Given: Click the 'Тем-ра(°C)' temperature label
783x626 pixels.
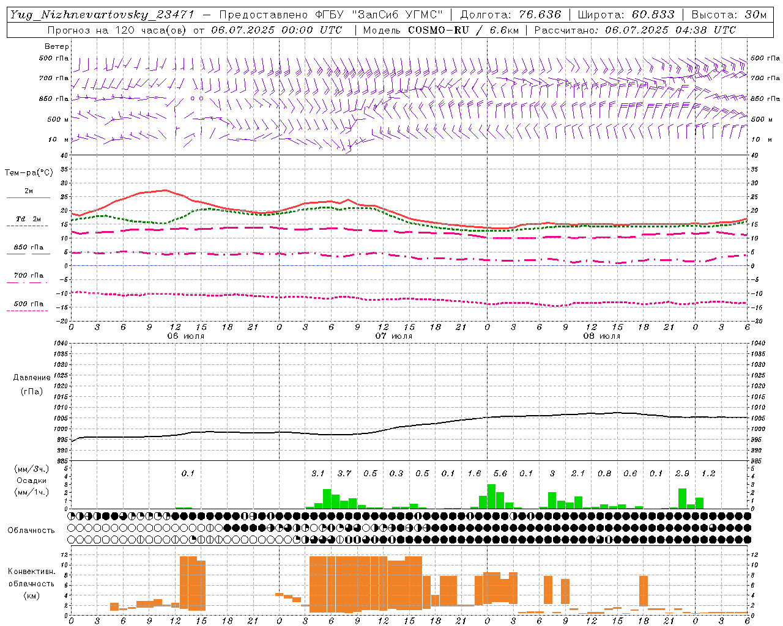Looking at the screenshot, I should [29, 173].
